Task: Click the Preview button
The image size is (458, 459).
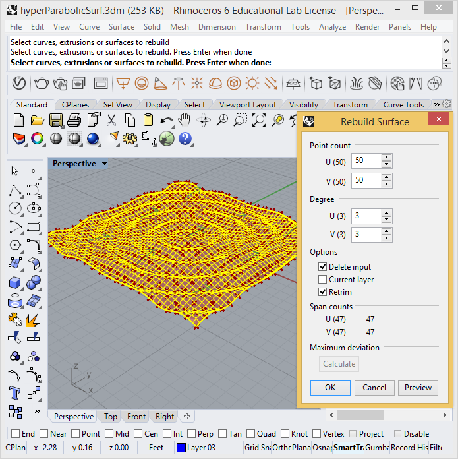Action: [418, 388]
